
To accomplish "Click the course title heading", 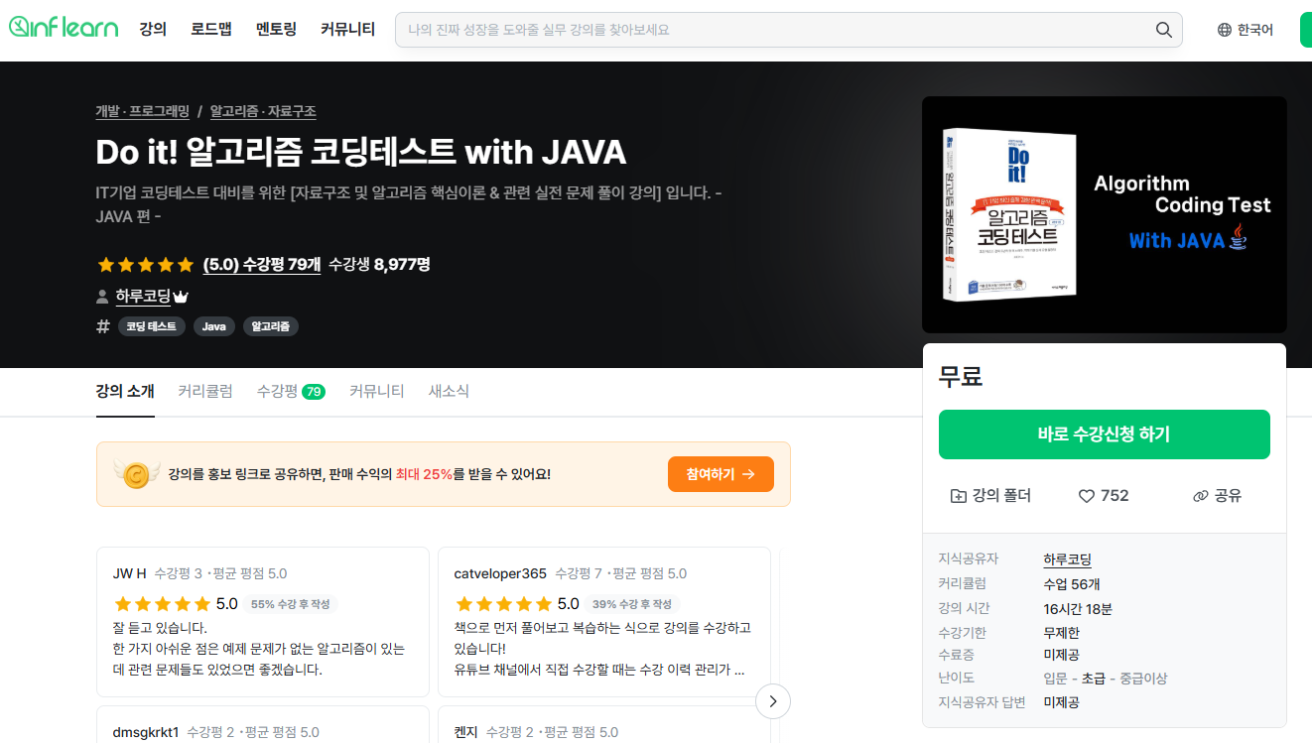I will tap(361, 153).
